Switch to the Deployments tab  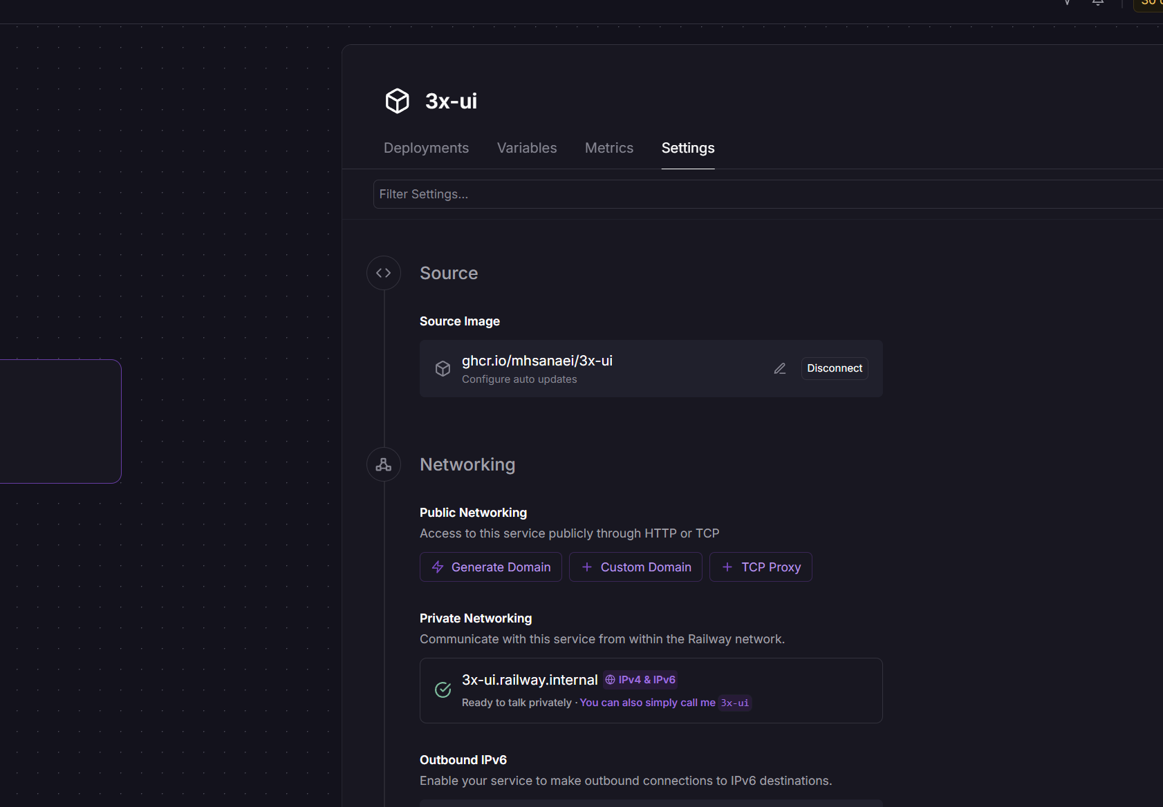[x=426, y=148]
